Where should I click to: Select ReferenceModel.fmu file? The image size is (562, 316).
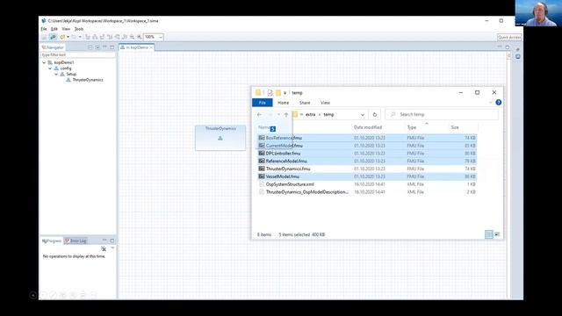coord(367,162)
